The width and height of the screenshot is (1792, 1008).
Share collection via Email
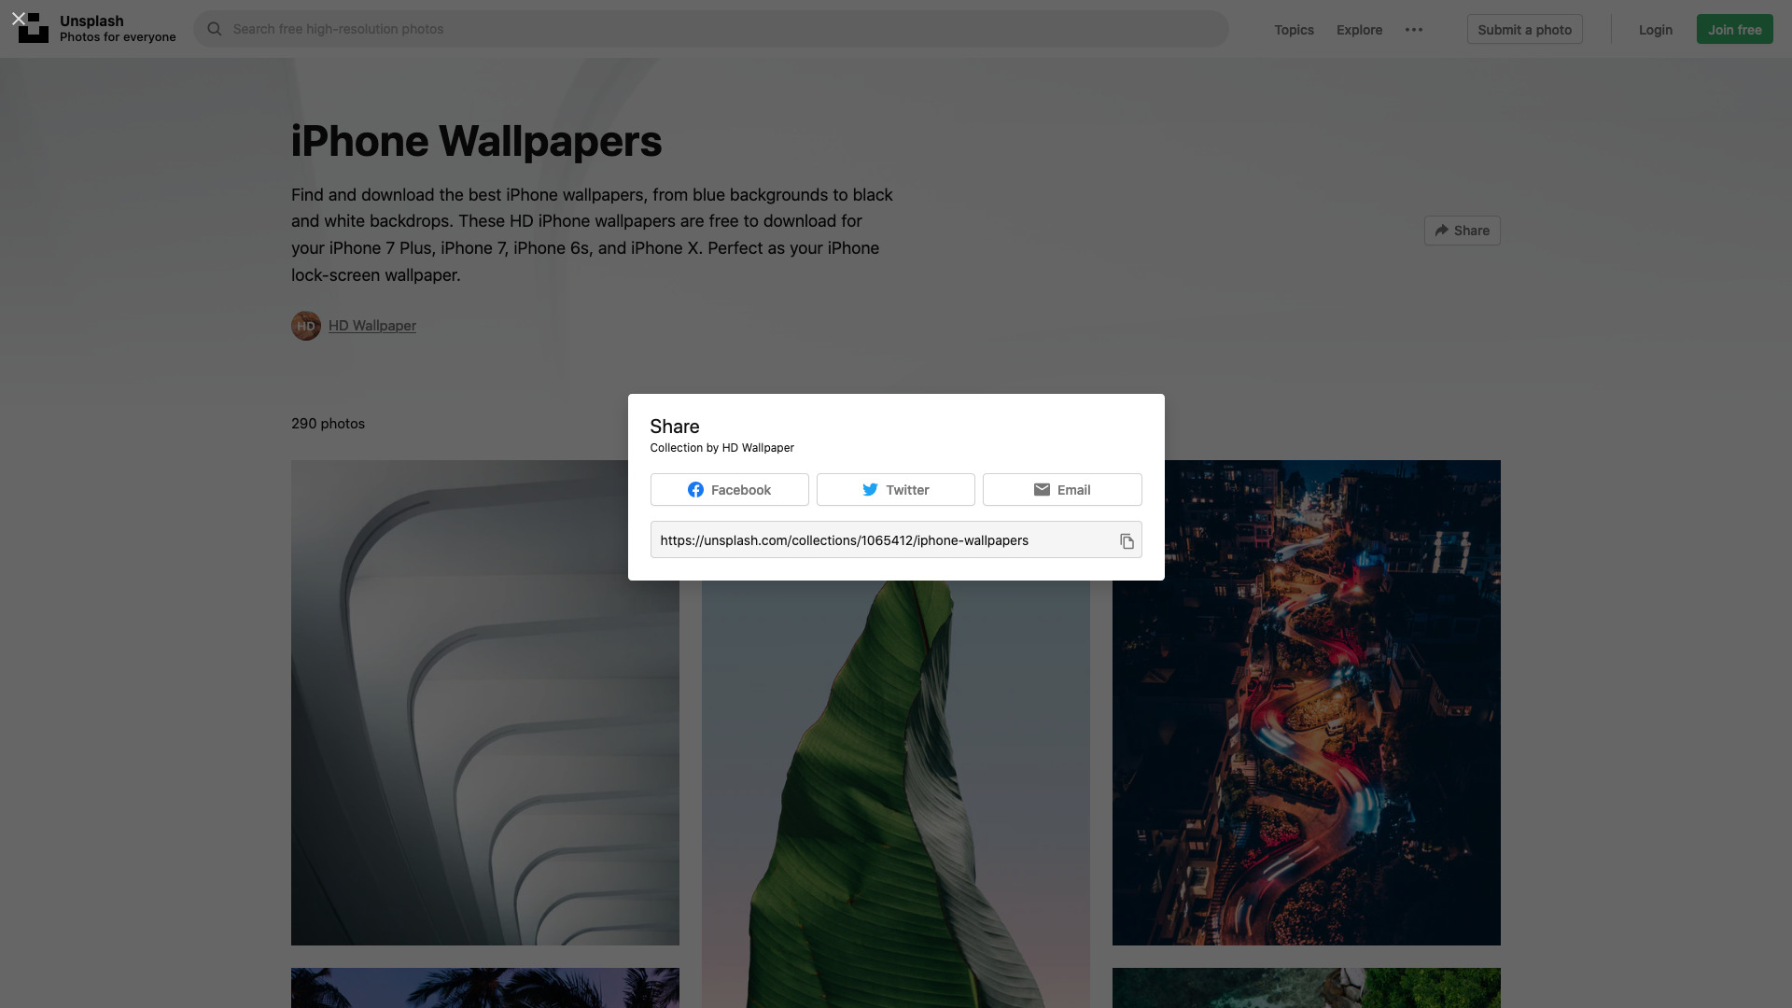click(1061, 490)
